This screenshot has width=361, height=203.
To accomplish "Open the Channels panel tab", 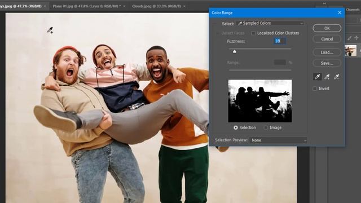I will 353,10.
